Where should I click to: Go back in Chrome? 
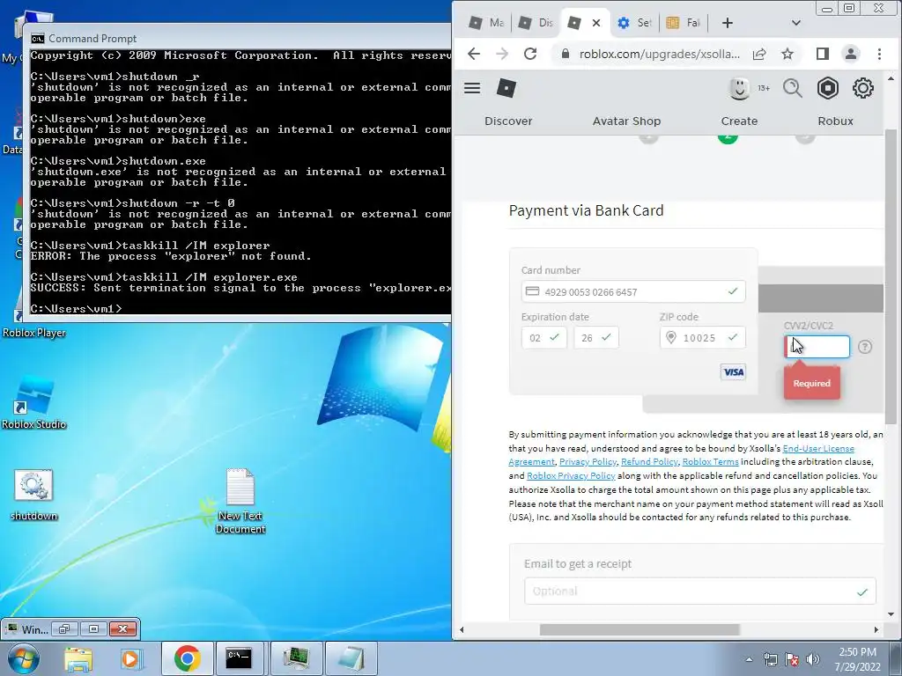[473, 54]
